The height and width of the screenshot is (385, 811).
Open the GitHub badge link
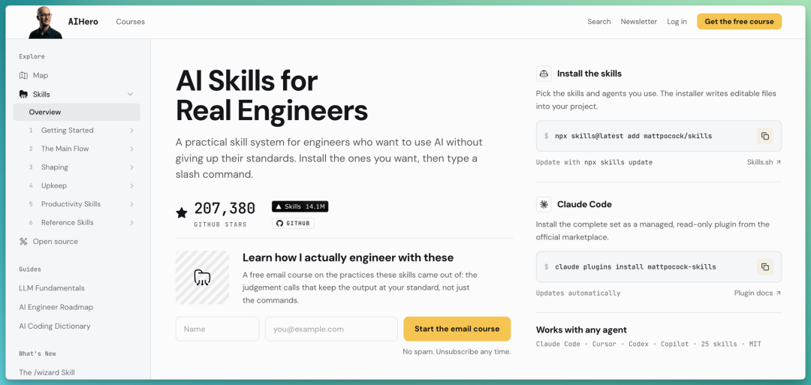pyautogui.click(x=293, y=223)
